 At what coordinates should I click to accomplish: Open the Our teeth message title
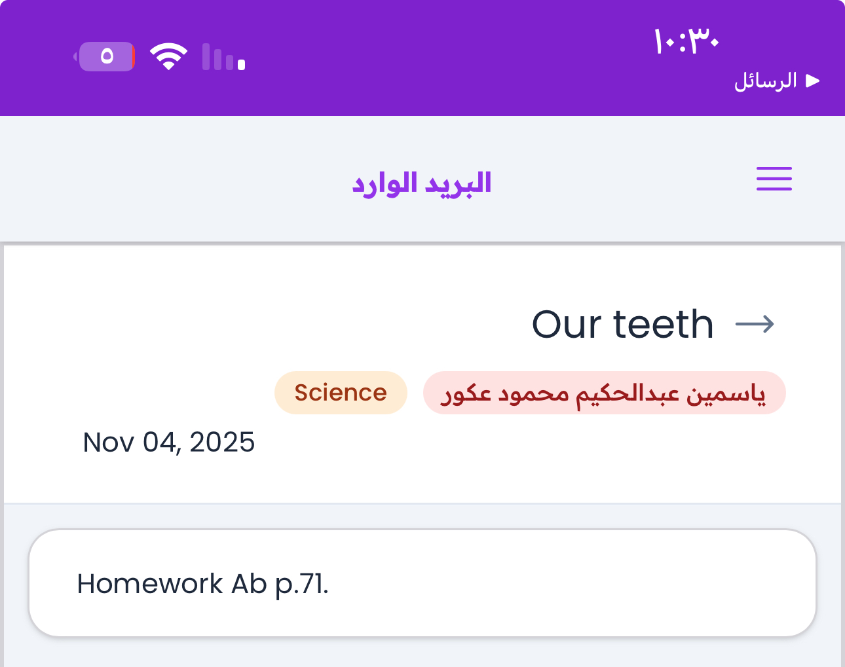tap(622, 324)
